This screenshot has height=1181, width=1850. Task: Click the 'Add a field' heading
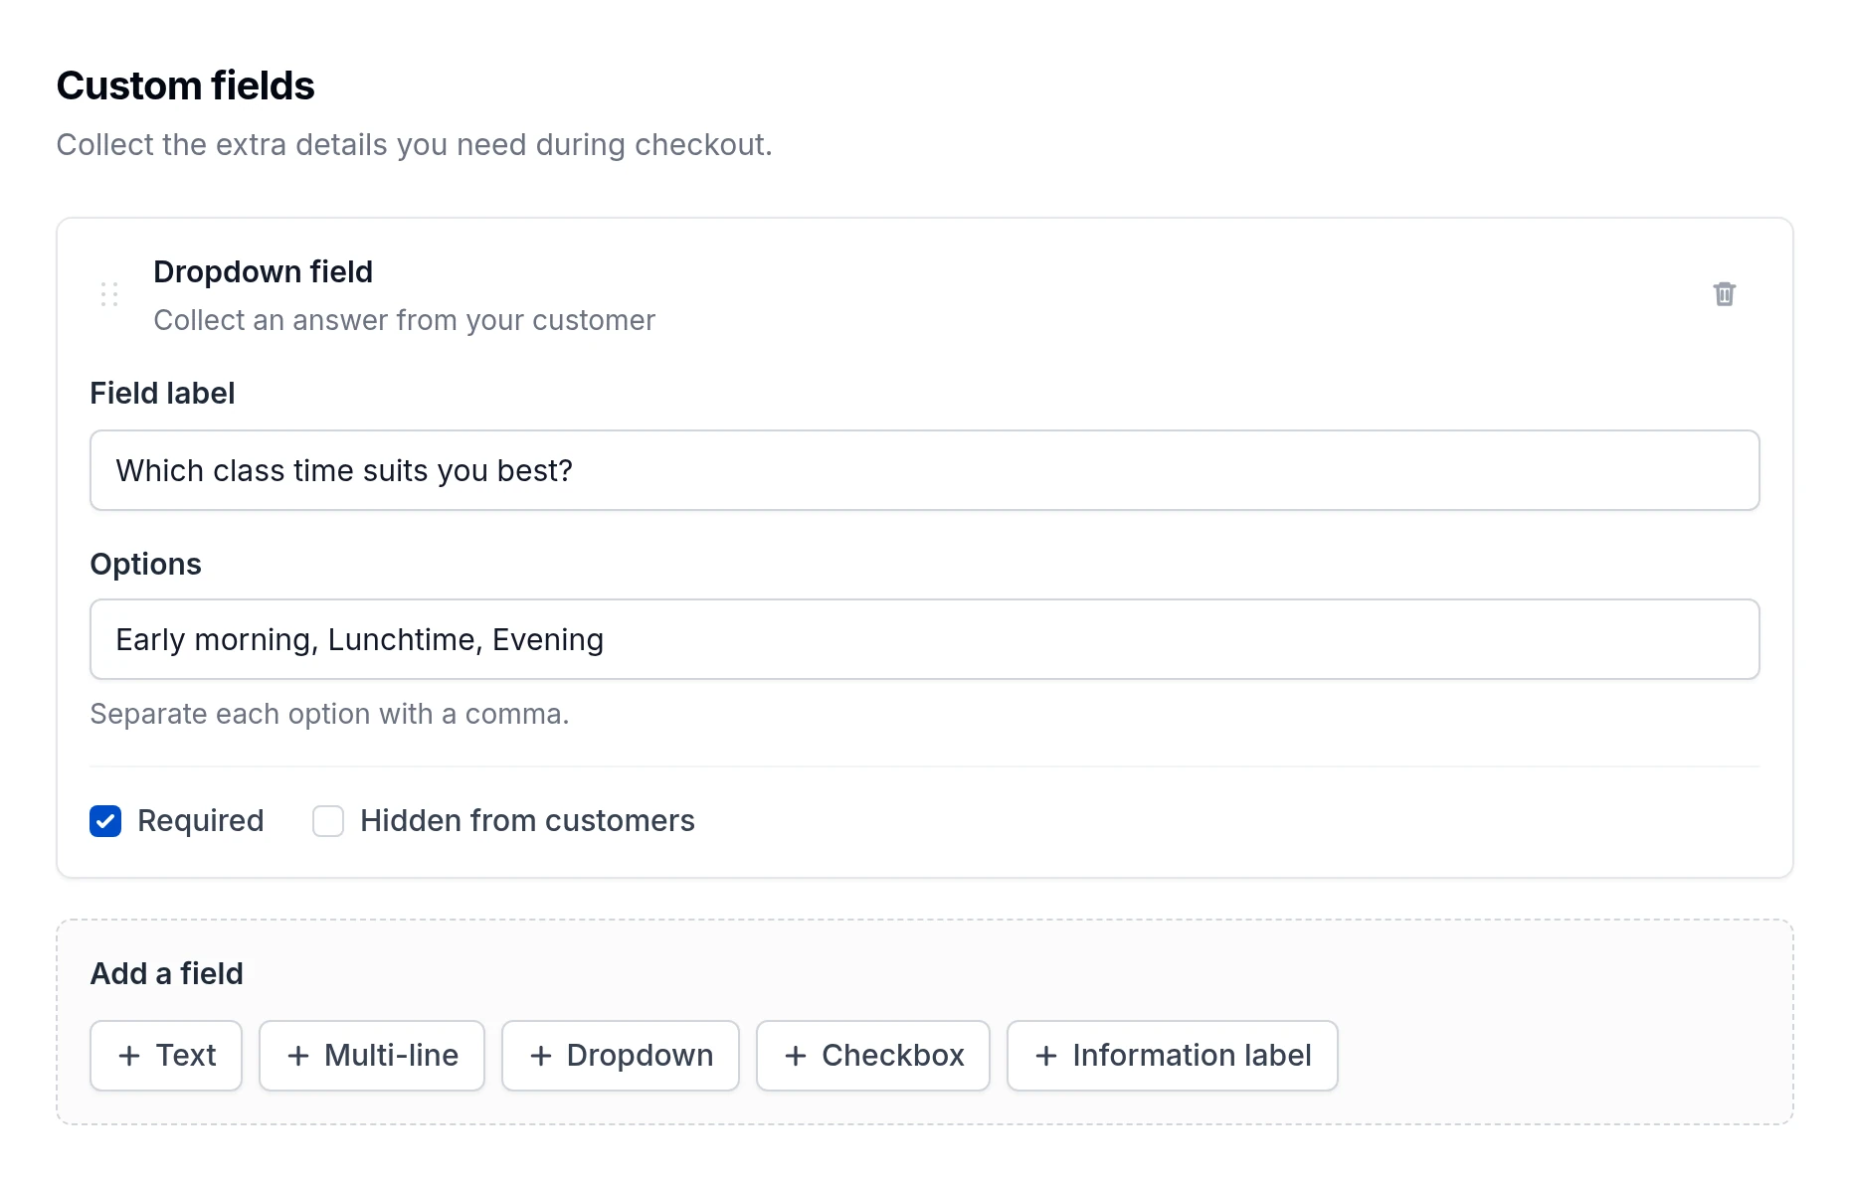point(167,973)
